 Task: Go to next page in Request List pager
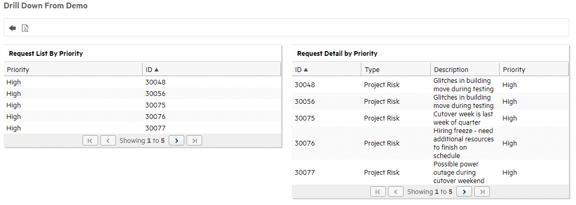point(177,140)
